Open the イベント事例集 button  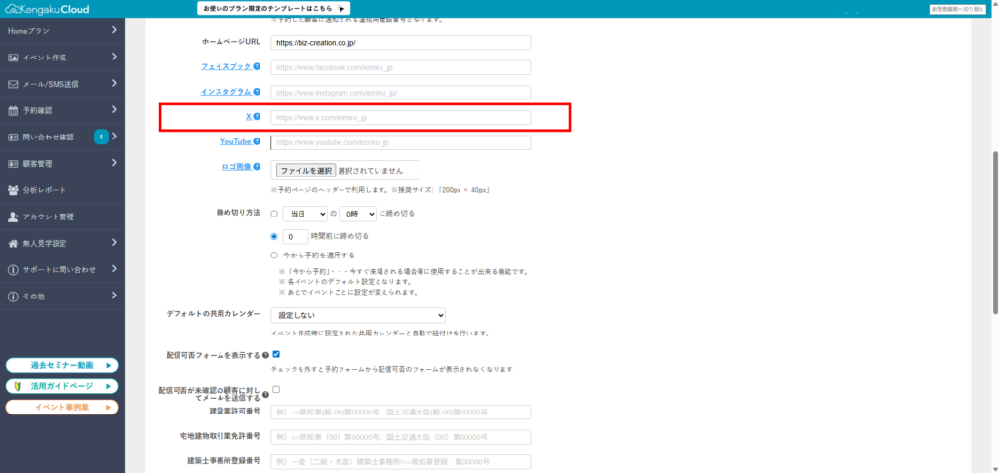(x=61, y=407)
